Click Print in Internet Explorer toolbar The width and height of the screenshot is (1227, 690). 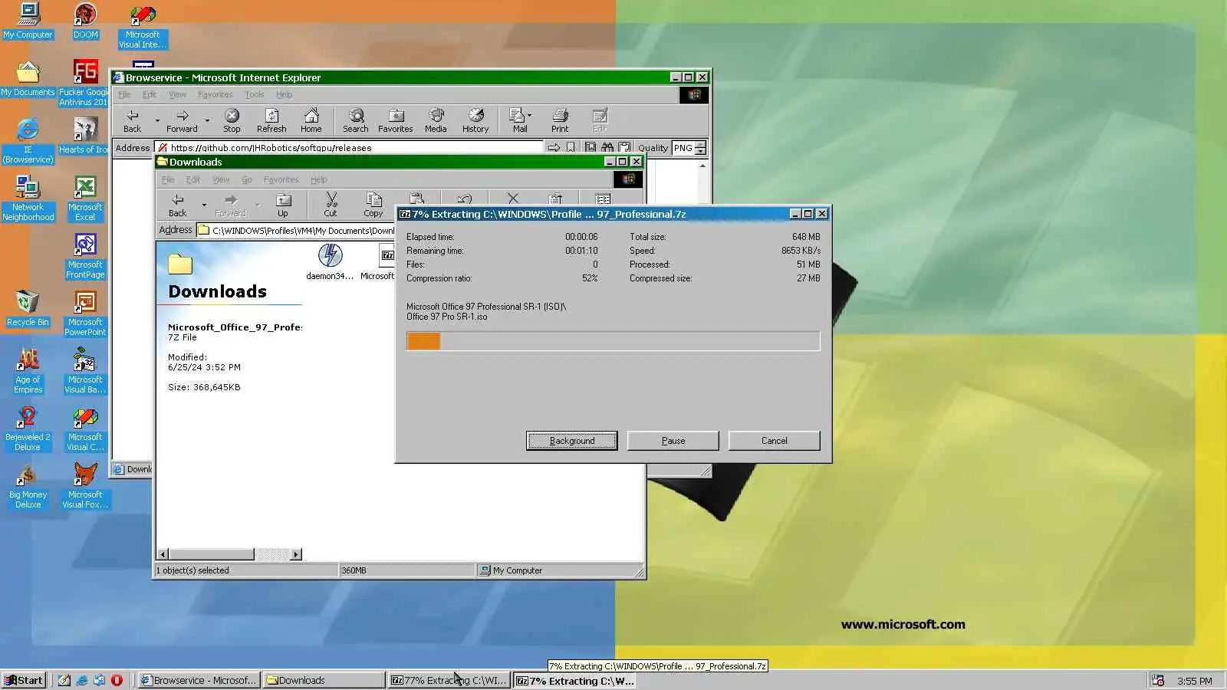tap(560, 120)
